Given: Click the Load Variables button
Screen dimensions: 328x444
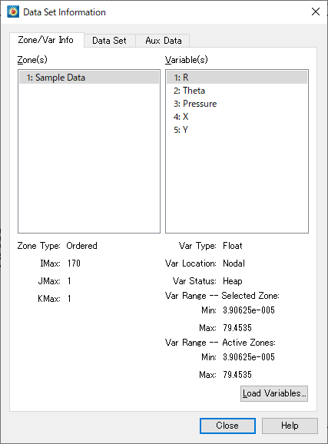Looking at the screenshot, I should [274, 393].
